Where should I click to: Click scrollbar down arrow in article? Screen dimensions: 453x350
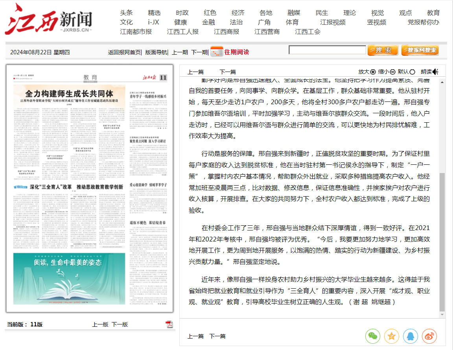coord(442,315)
